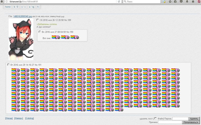Open the yellow extension icon left of star
This screenshot has height=125, width=201.
(164, 2)
